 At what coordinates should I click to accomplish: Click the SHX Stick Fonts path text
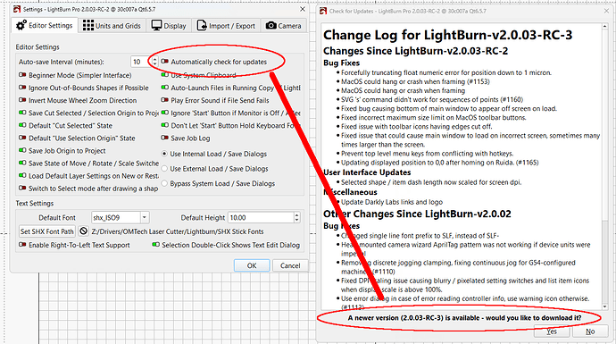(178, 231)
